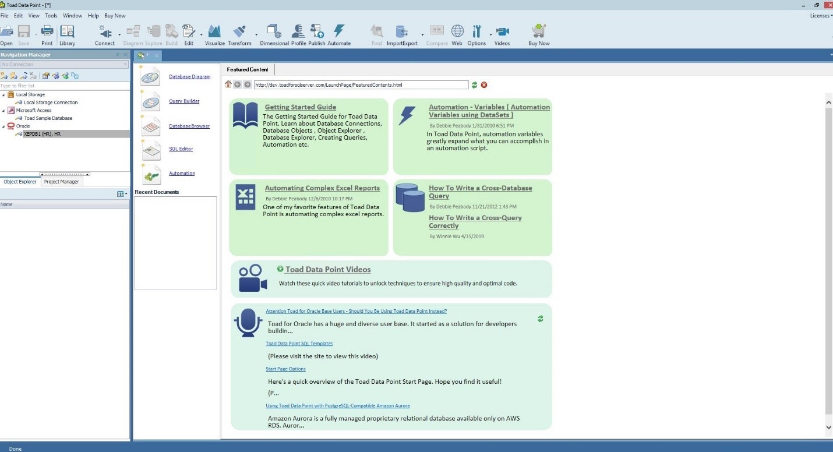
Task: Open the Database Diagram link
Action: (x=190, y=77)
